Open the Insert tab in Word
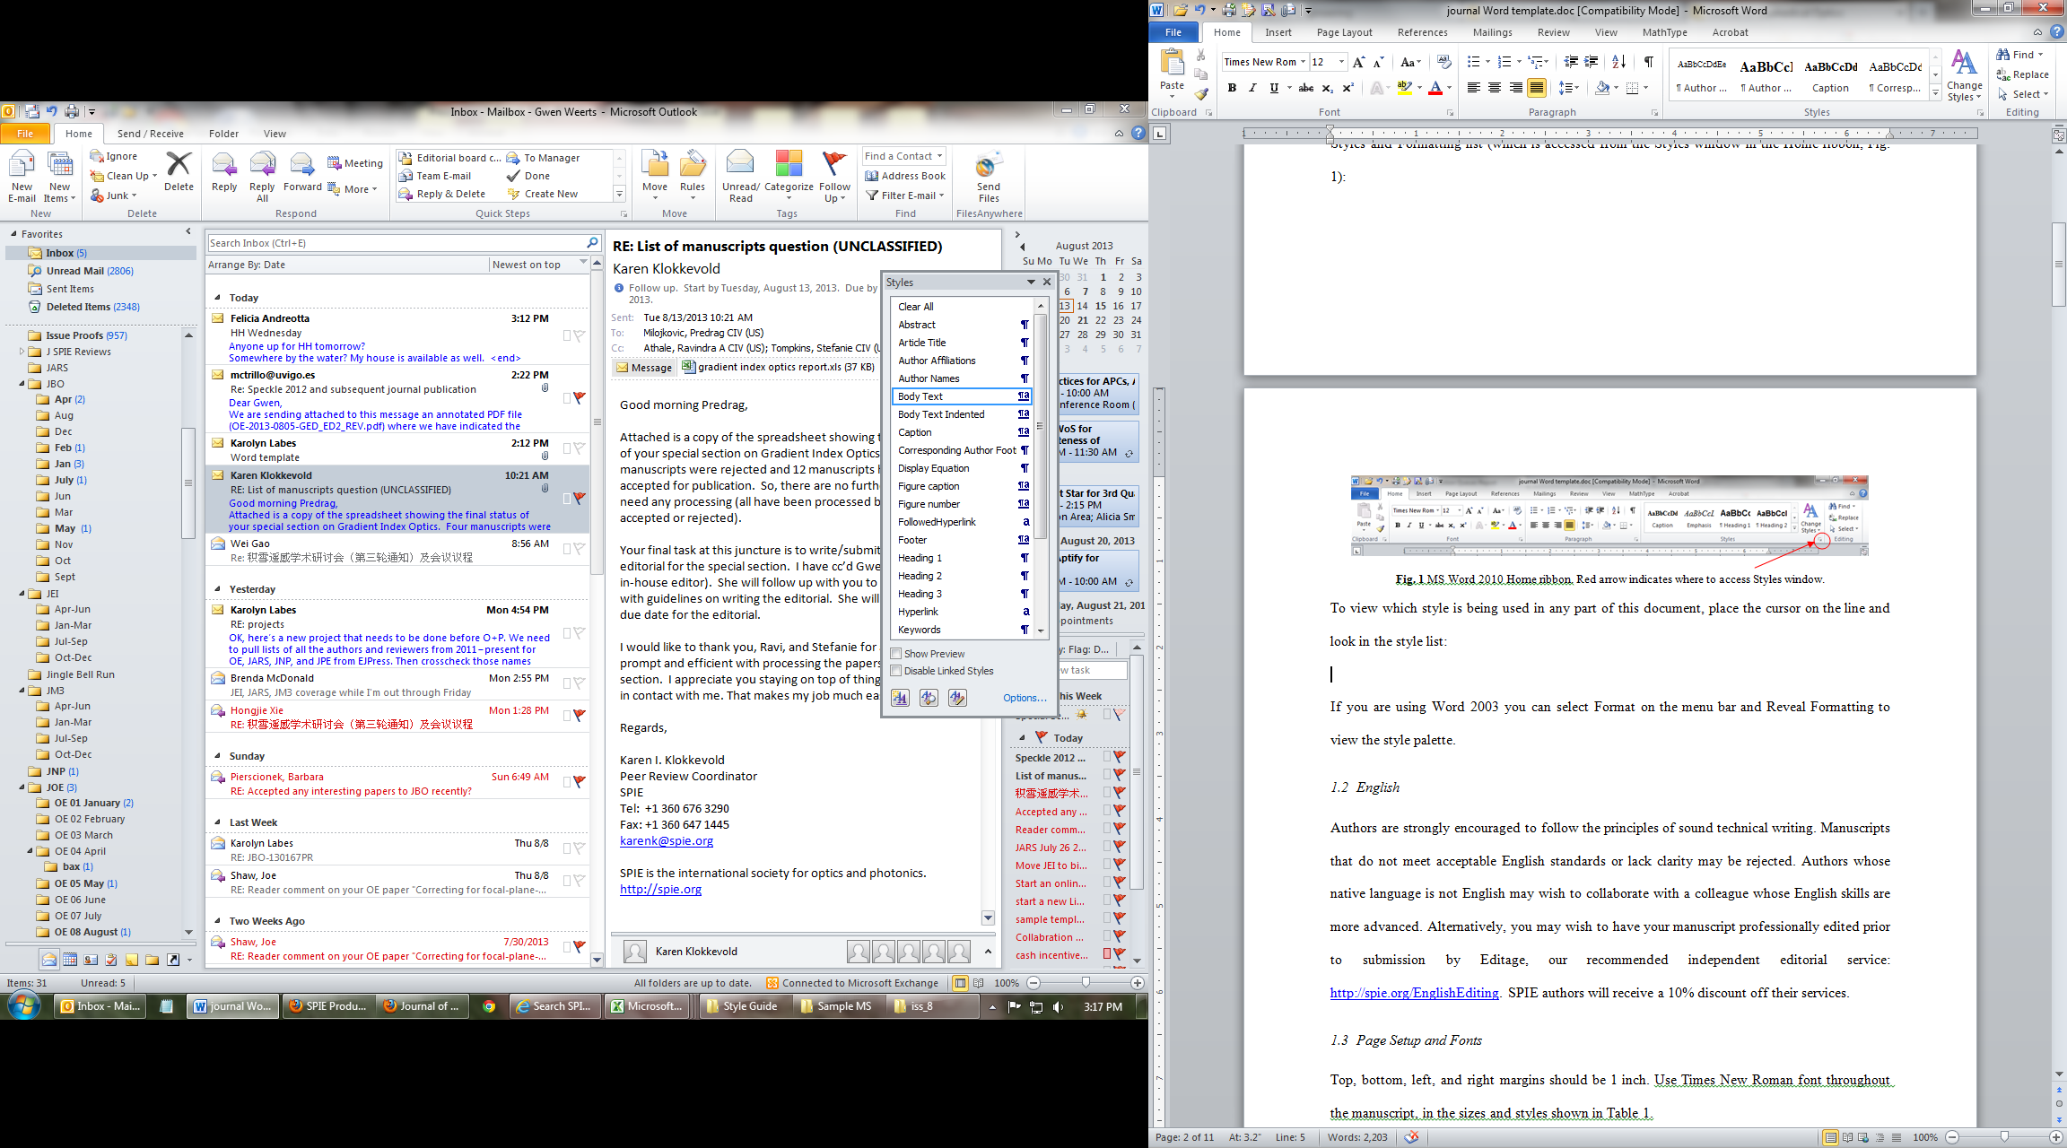2067x1148 pixels. 1278,32
